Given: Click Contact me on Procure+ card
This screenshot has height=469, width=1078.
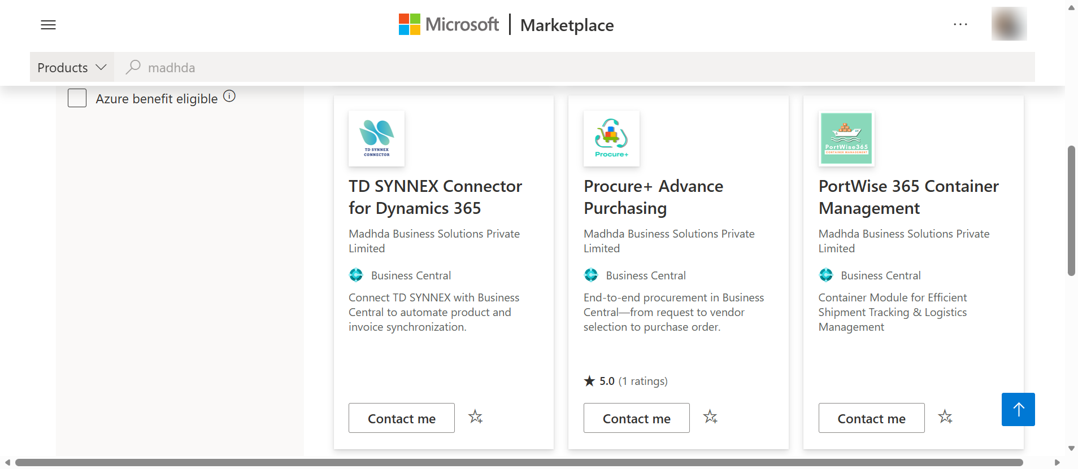Looking at the screenshot, I should click(637, 418).
